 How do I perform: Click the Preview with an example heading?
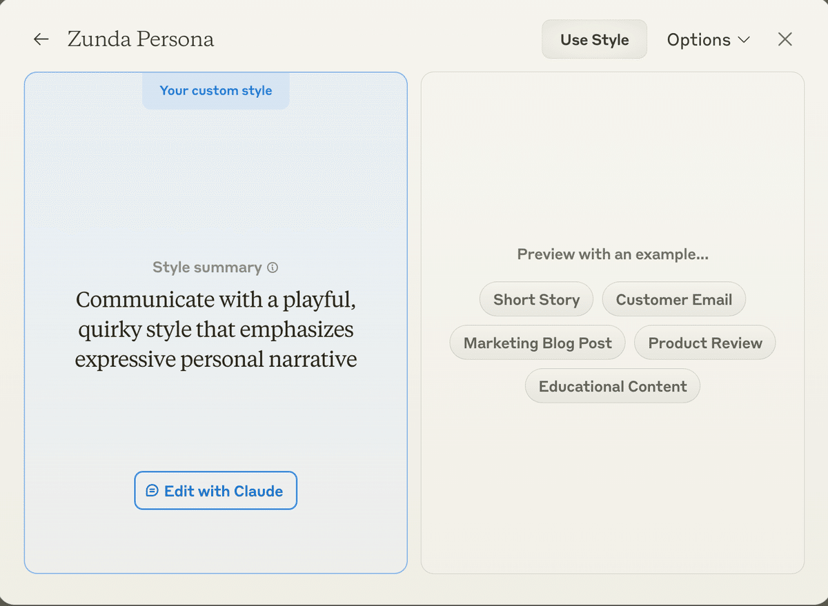(612, 254)
